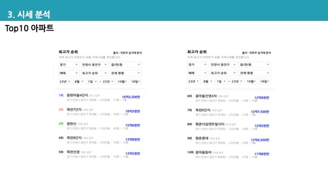
Task: Expand the 읍/면/동 dropdown in the 1위–5위 panel
Action: click(x=126, y=65)
